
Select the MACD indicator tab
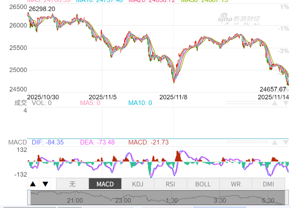105,184
